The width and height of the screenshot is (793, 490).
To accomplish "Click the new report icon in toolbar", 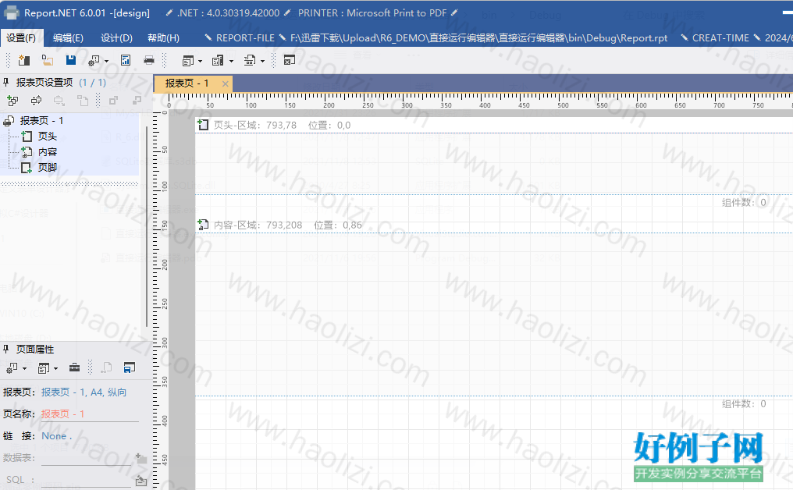I will point(23,61).
